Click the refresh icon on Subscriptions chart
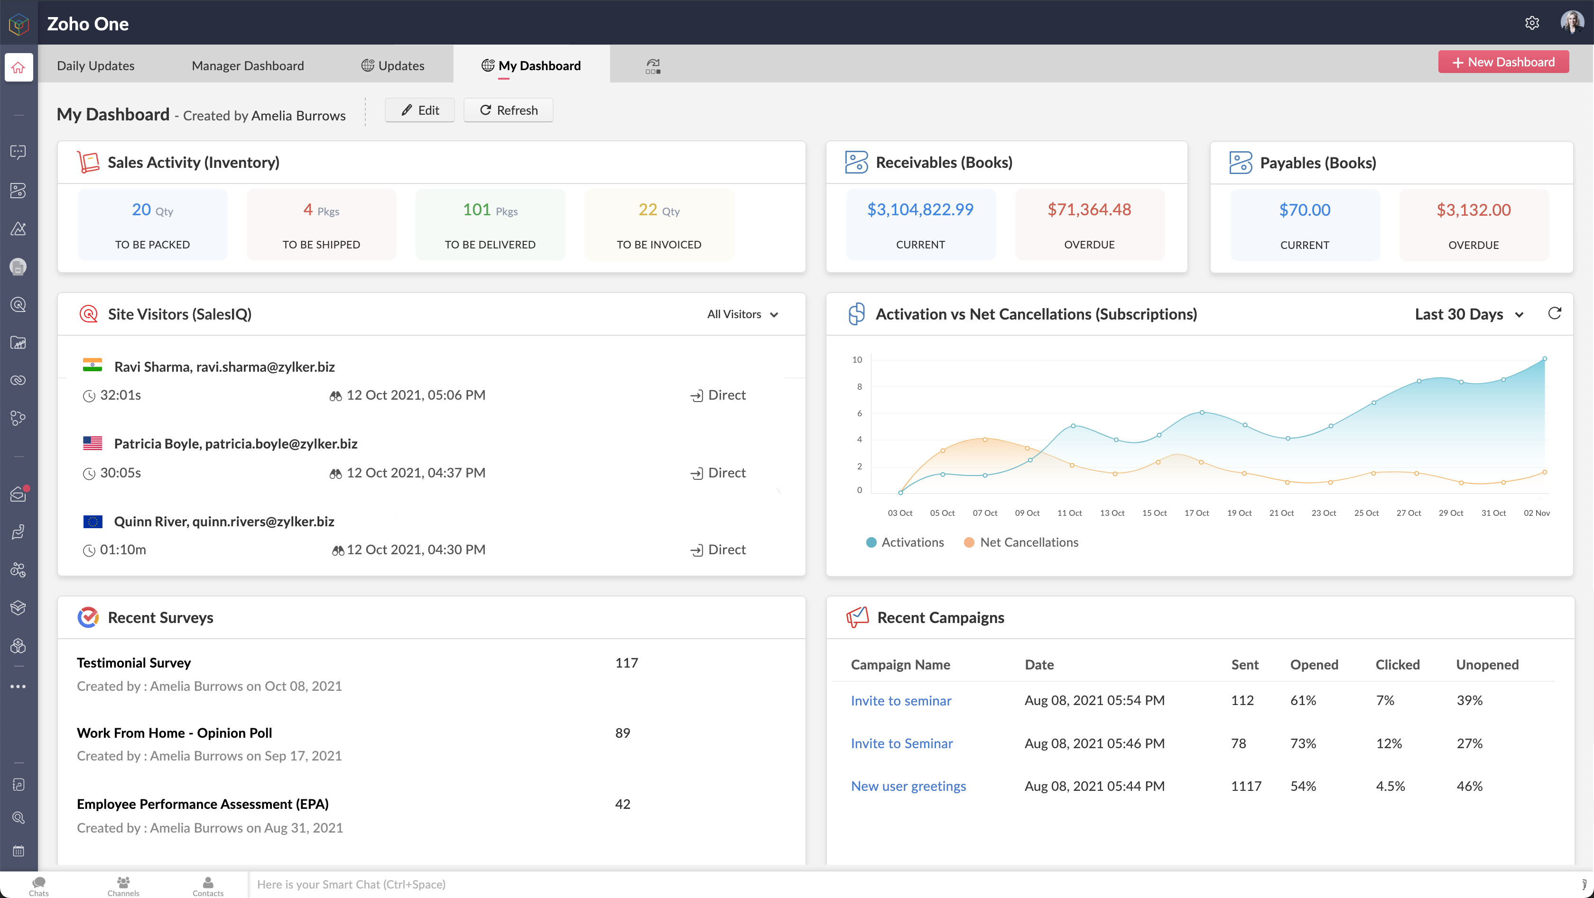This screenshot has width=1594, height=898. click(1556, 315)
